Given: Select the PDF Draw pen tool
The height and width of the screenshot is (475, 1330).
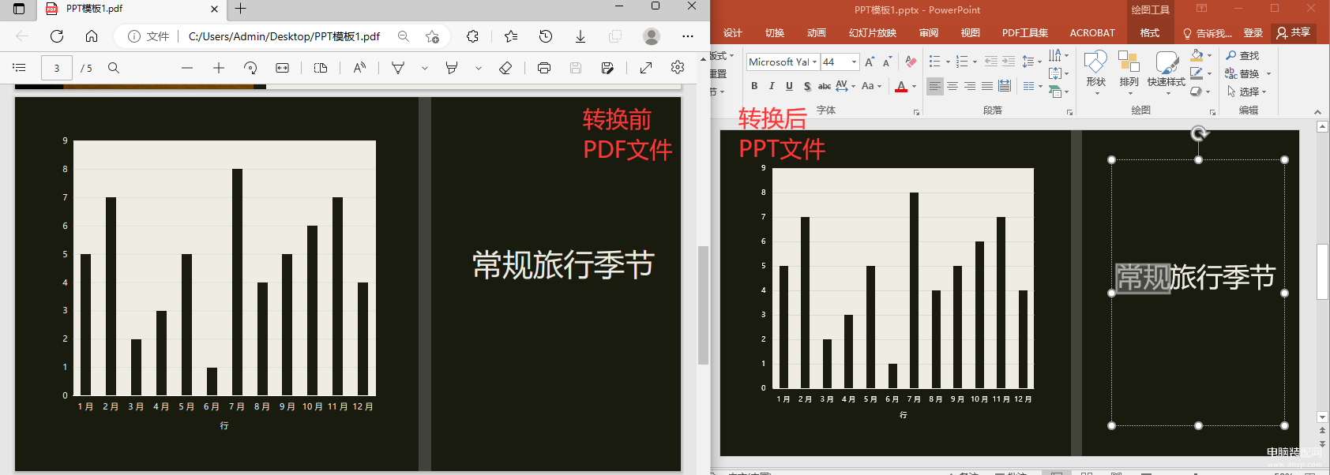Looking at the screenshot, I should [398, 68].
